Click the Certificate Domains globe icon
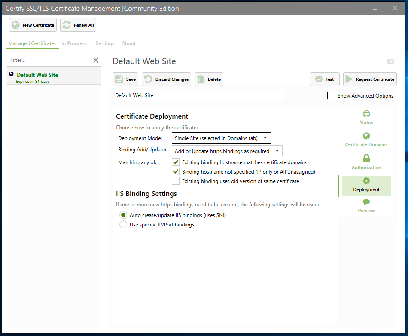The height and width of the screenshot is (336, 408). pos(366,136)
